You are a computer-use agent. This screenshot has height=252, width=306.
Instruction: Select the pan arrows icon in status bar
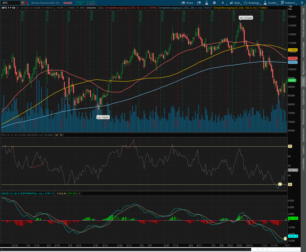coord(263,249)
